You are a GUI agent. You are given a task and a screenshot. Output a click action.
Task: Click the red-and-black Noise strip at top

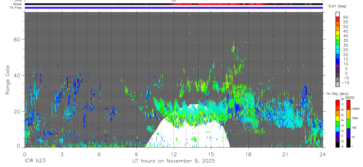tap(174, 4)
